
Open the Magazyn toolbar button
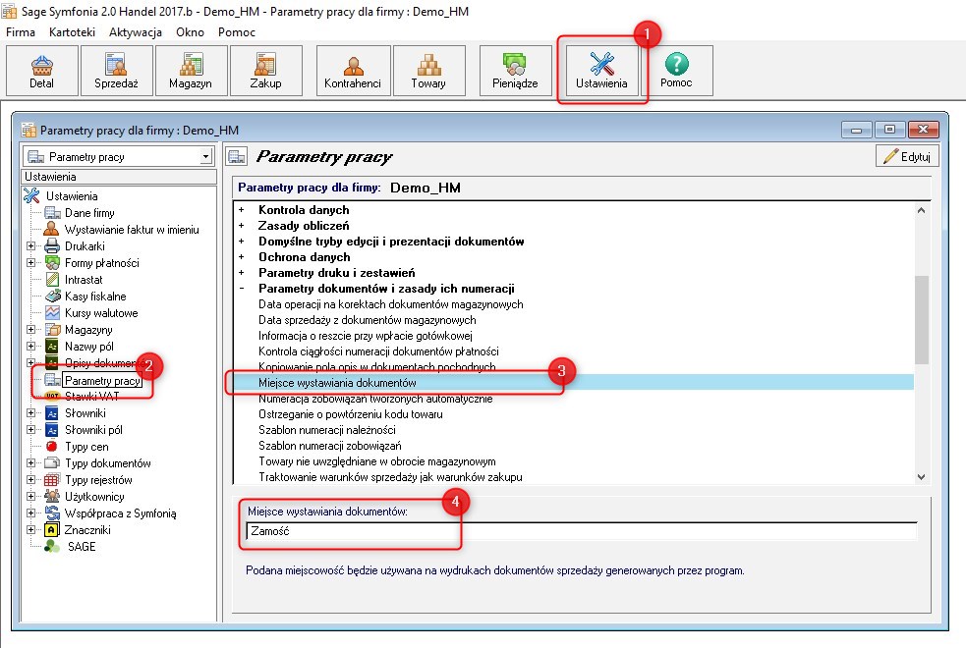tap(191, 71)
